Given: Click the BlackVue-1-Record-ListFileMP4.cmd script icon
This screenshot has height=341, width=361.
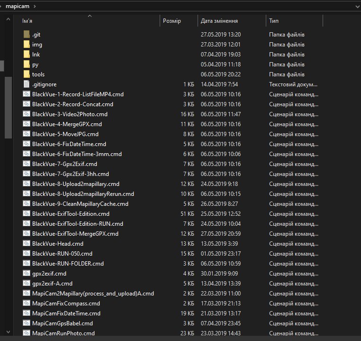Looking at the screenshot, I should coord(27,94).
